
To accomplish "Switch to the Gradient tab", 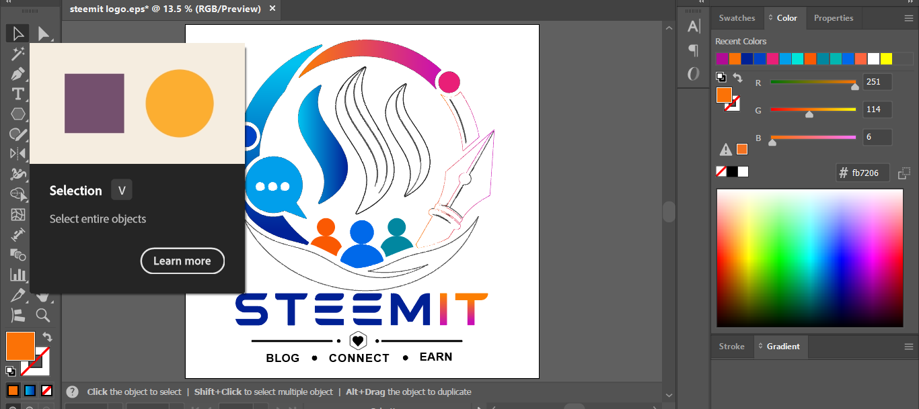I will point(782,347).
